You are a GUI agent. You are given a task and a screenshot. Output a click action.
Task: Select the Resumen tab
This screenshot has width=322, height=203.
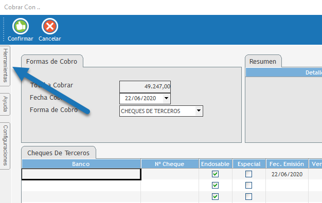(x=263, y=61)
